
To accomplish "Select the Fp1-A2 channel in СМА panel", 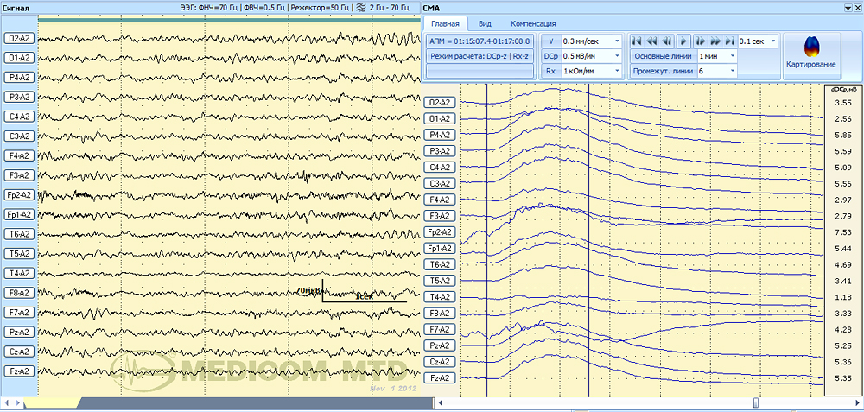I will [x=441, y=248].
